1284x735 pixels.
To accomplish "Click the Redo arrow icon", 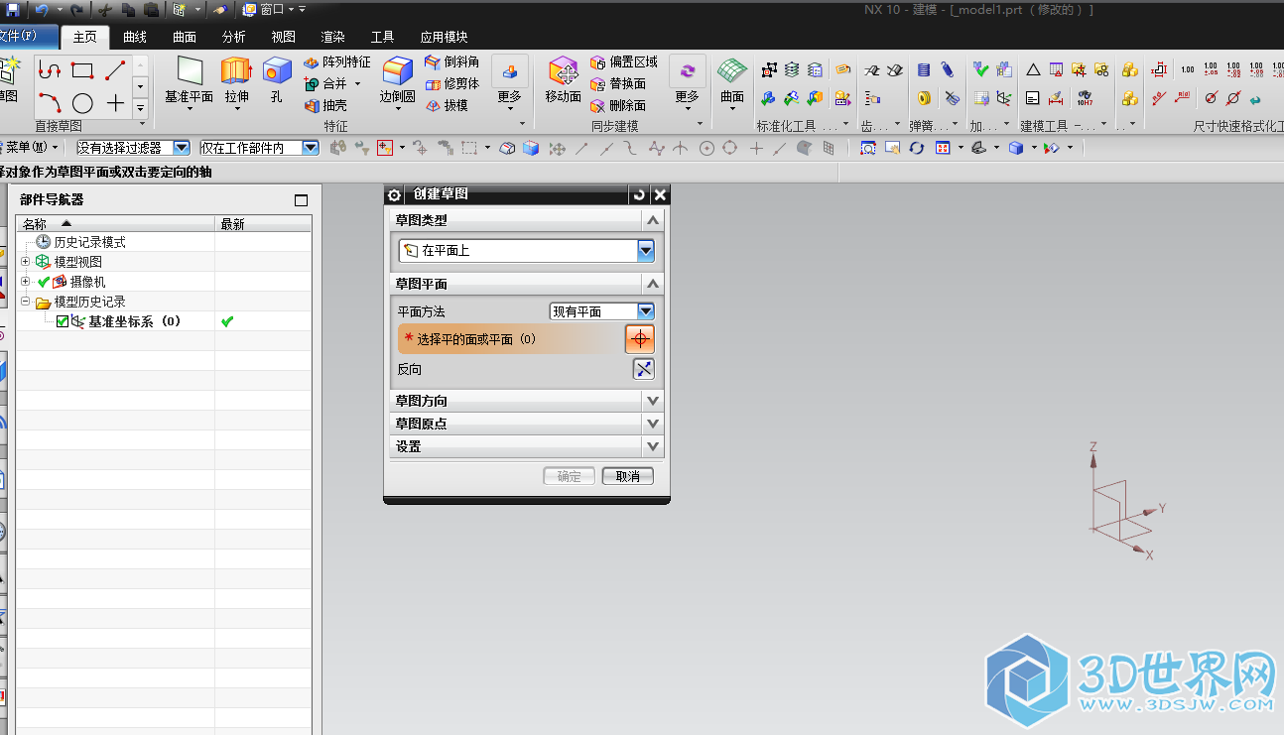I will [76, 9].
